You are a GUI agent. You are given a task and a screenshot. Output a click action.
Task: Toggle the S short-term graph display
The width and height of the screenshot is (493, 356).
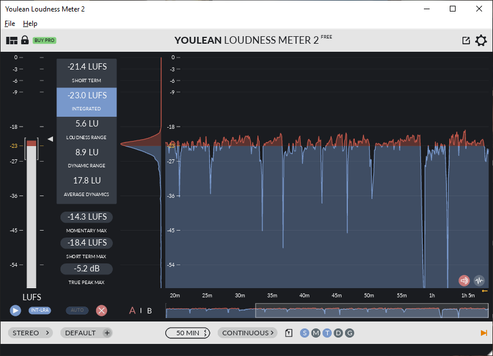[x=304, y=333]
